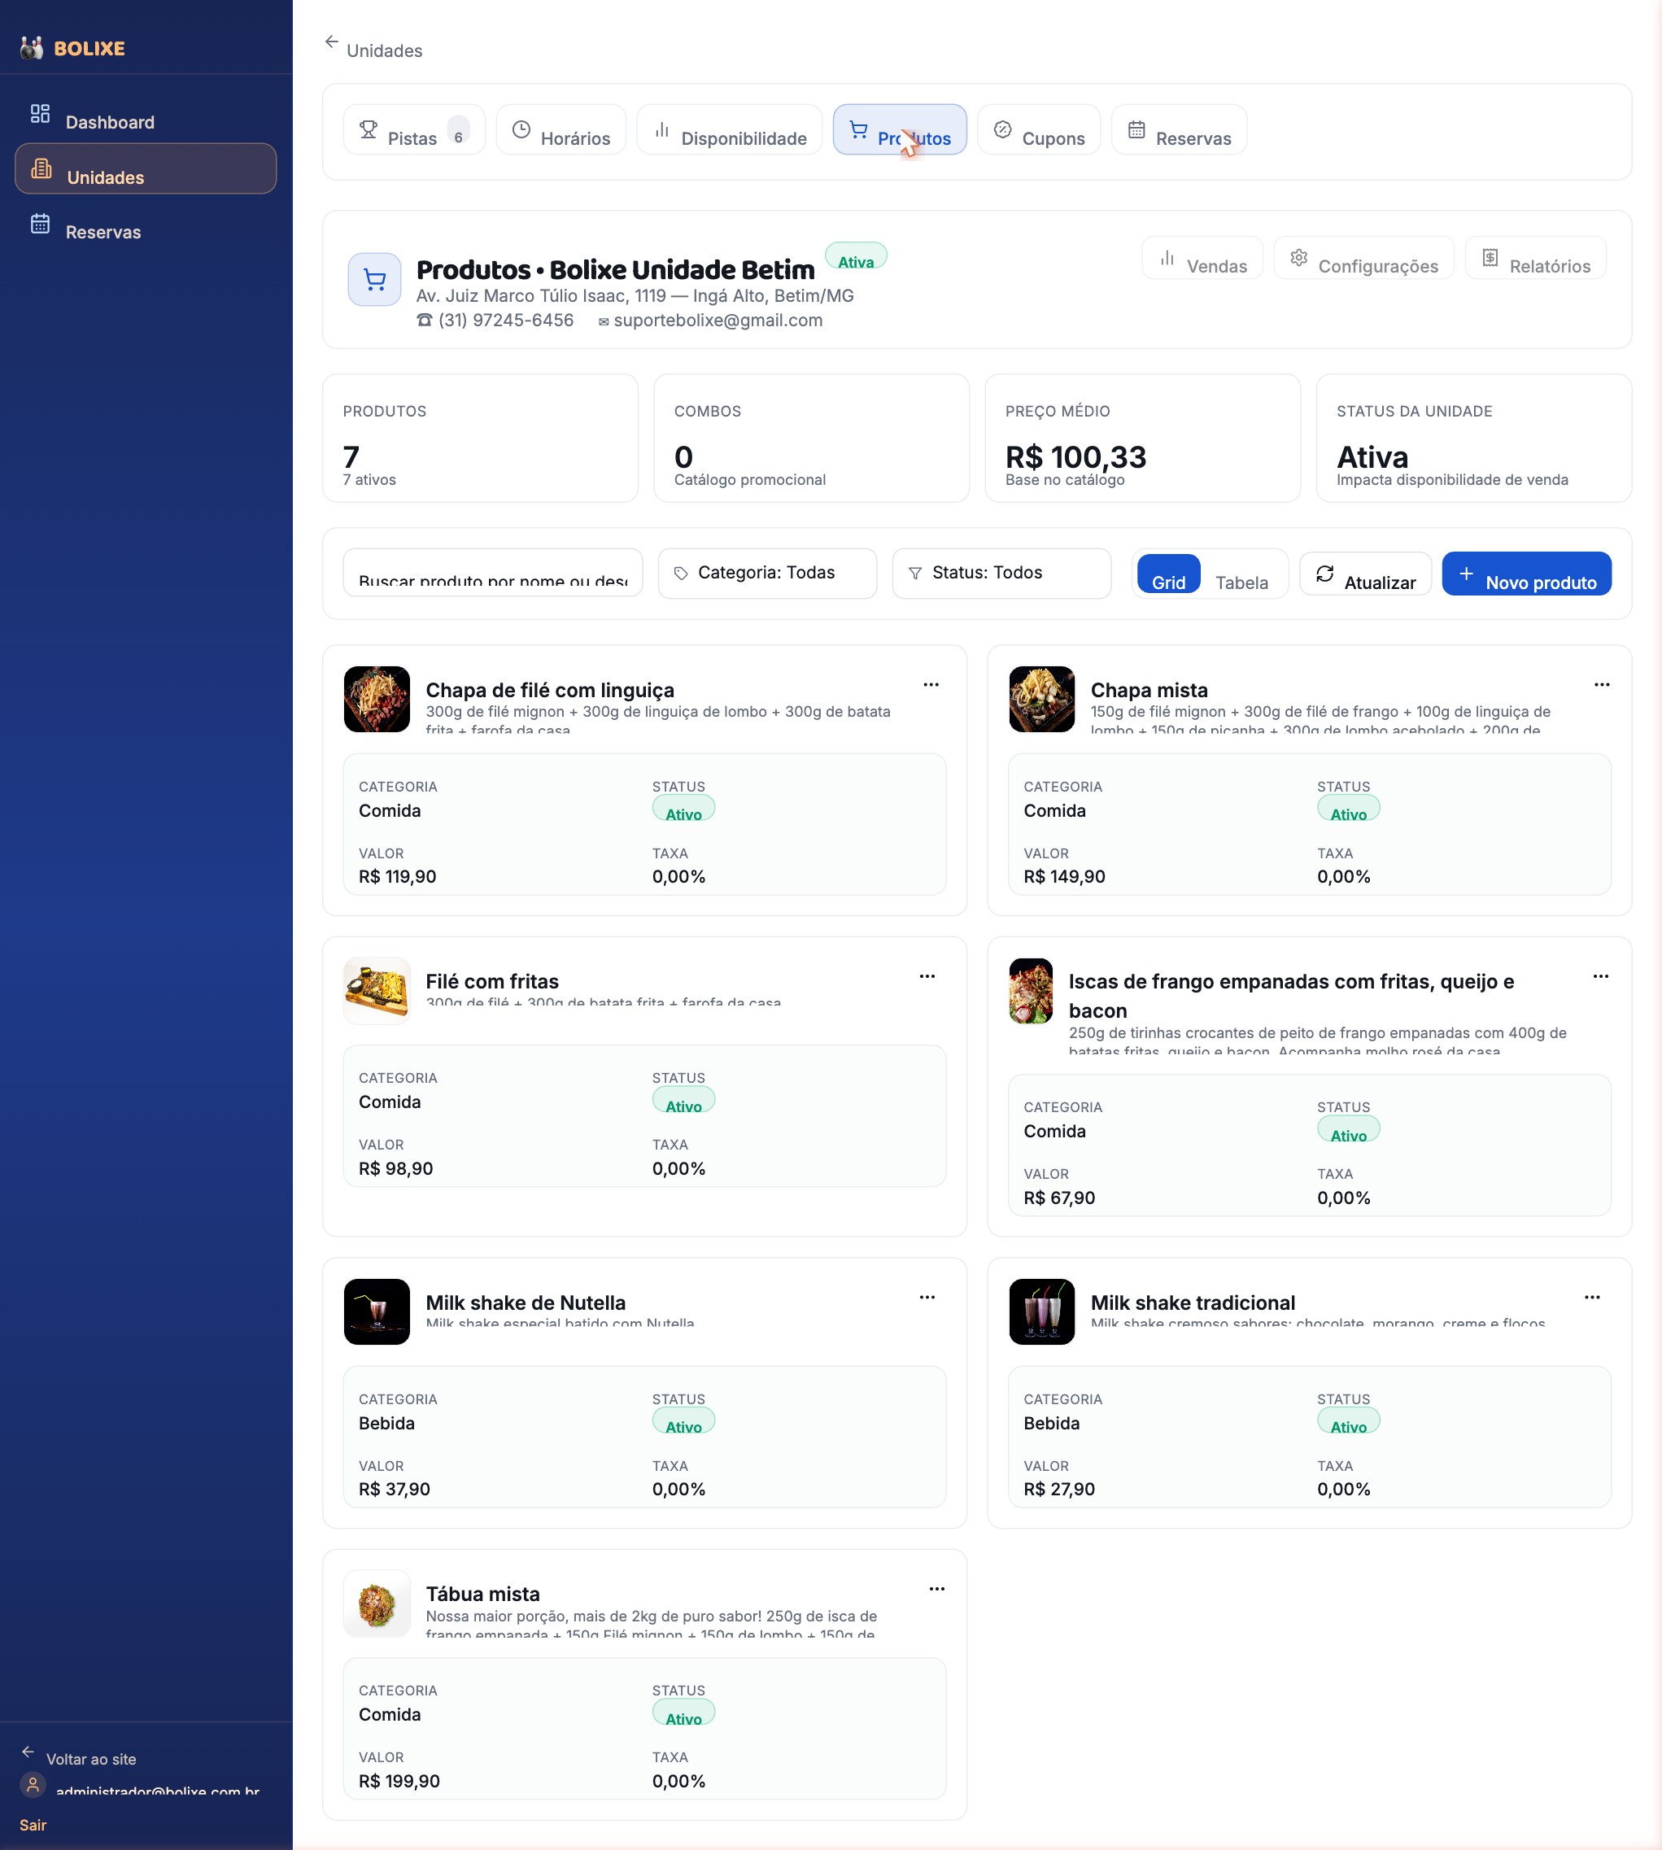1662x1850 pixels.
Task: Click the receipt icon on Relatórios
Action: tap(1490, 258)
